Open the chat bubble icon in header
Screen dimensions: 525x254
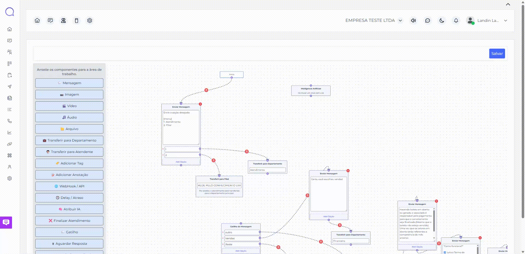click(x=428, y=20)
